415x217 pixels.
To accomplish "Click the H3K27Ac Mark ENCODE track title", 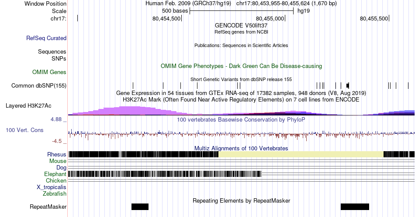I will coord(241,99).
